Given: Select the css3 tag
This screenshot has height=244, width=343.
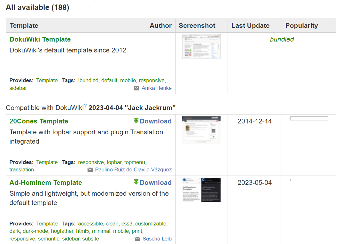Looking at the screenshot, I should [127, 224].
